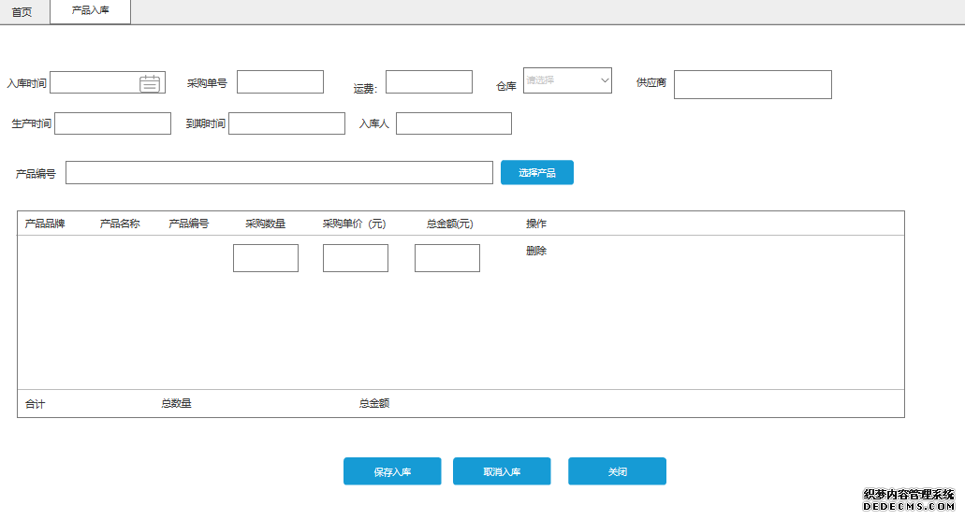This screenshot has width=965, height=520.
Task: Focus the 采购单号 input field
Action: [280, 82]
